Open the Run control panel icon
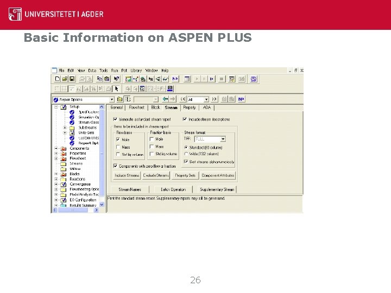The height and width of the screenshot is (293, 391). (x=232, y=79)
